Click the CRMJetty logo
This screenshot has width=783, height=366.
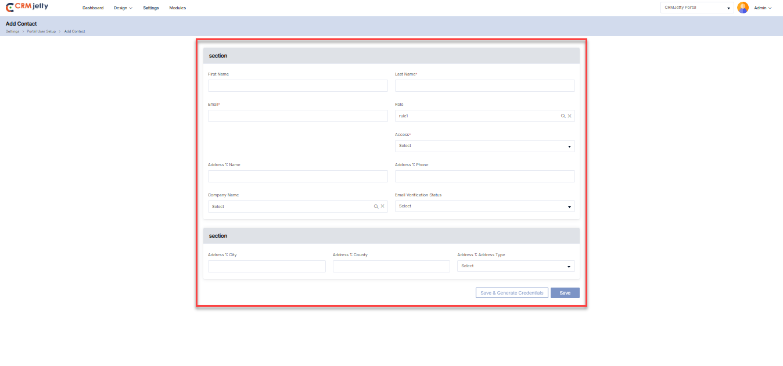tap(27, 8)
